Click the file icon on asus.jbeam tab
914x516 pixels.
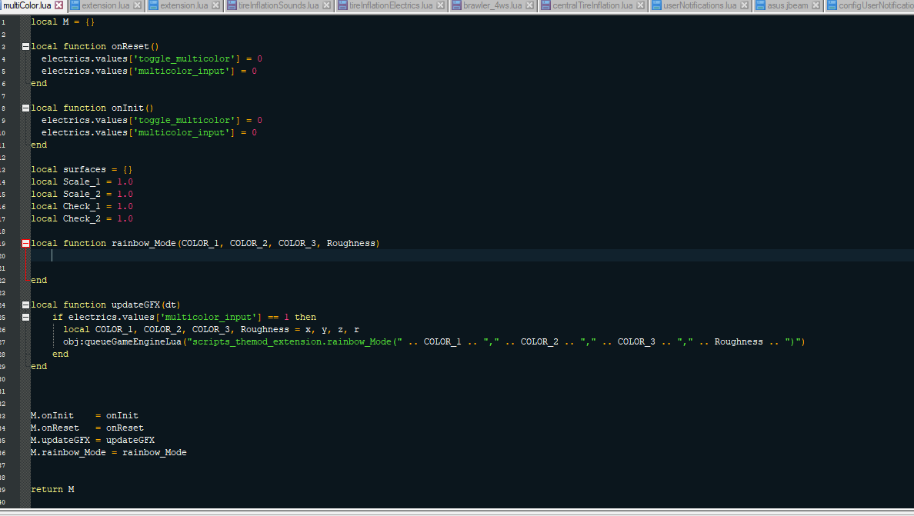pyautogui.click(x=760, y=5)
